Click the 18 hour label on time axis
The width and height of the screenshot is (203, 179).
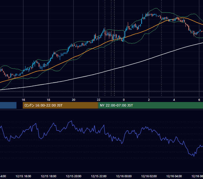48,100
